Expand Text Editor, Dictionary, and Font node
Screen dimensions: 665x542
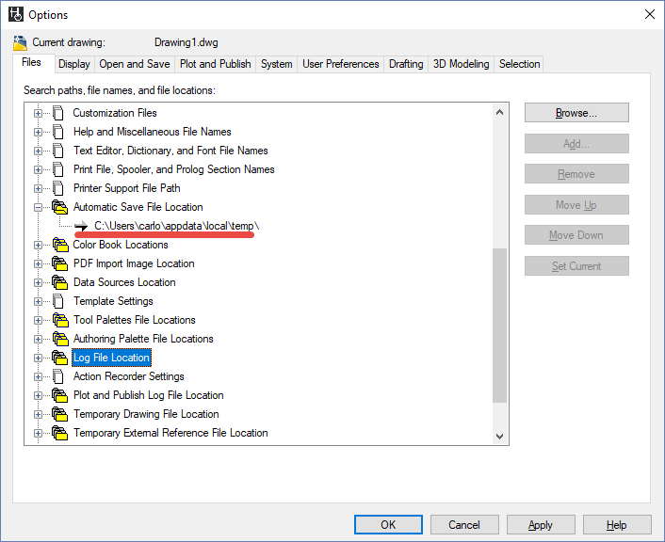coord(38,151)
